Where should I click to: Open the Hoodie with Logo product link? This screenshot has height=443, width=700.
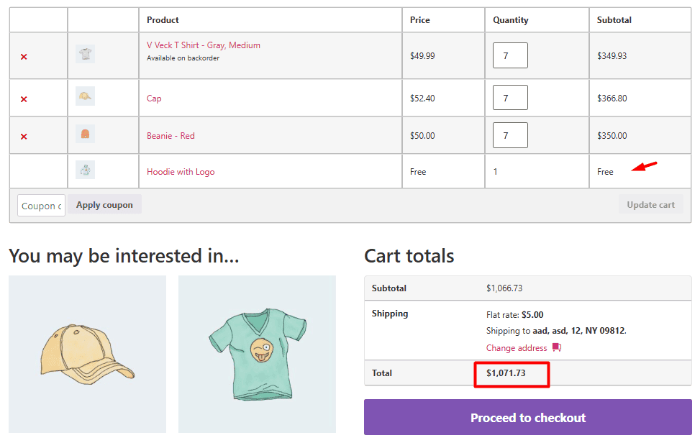pos(181,172)
